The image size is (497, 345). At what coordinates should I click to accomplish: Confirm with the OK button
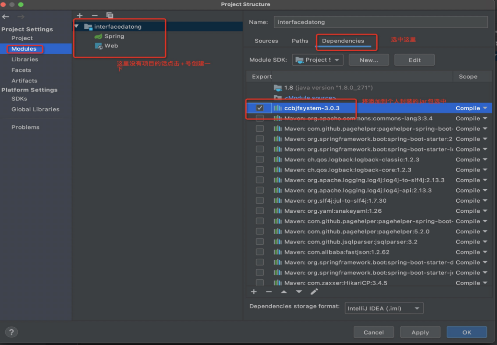467,332
